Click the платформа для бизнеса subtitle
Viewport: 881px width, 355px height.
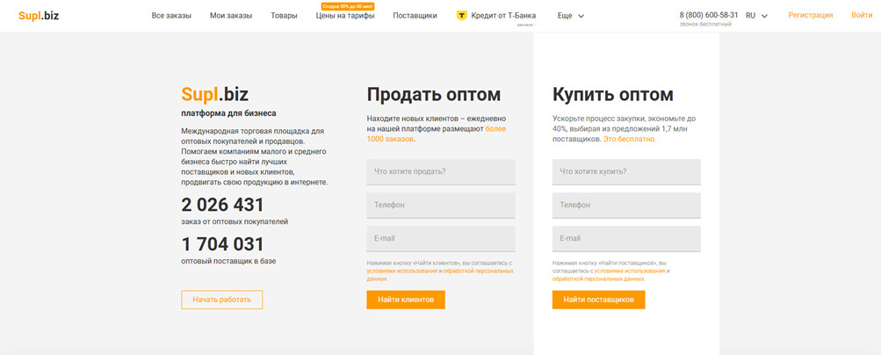tap(228, 112)
